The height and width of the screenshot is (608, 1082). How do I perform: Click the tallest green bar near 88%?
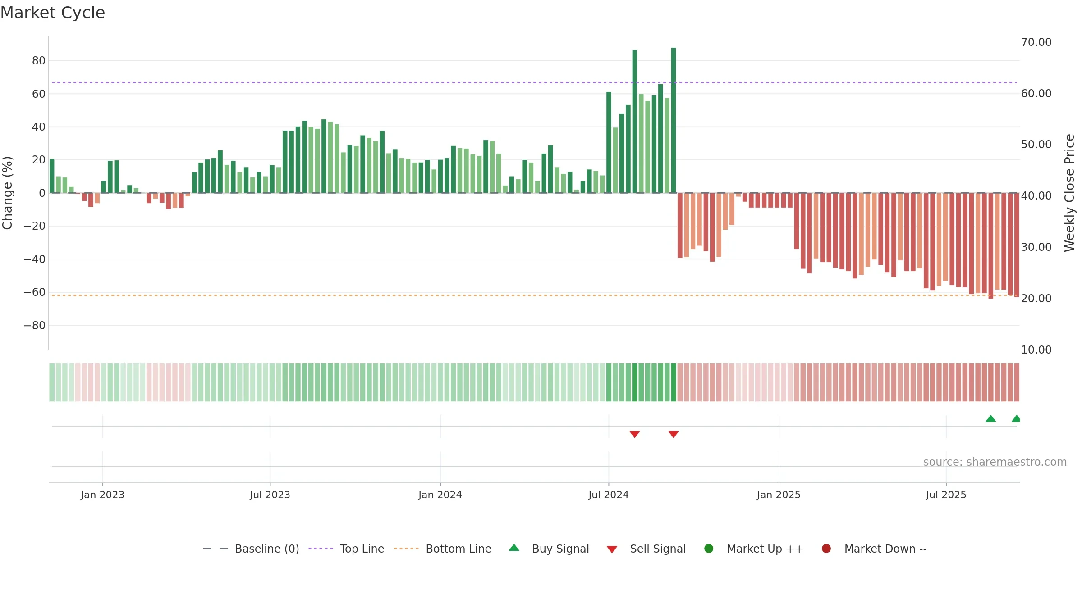tap(674, 120)
